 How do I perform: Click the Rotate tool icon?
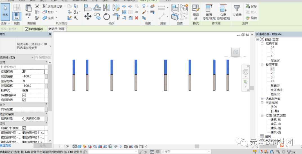pyautogui.click(x=106, y=17)
